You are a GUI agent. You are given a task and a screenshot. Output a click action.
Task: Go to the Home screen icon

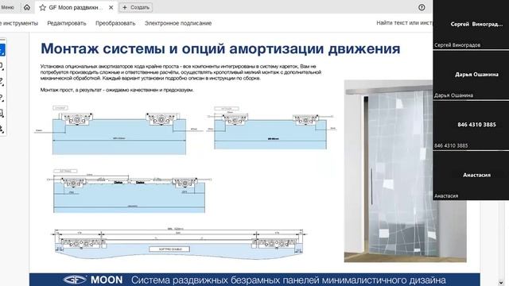click(x=27, y=7)
